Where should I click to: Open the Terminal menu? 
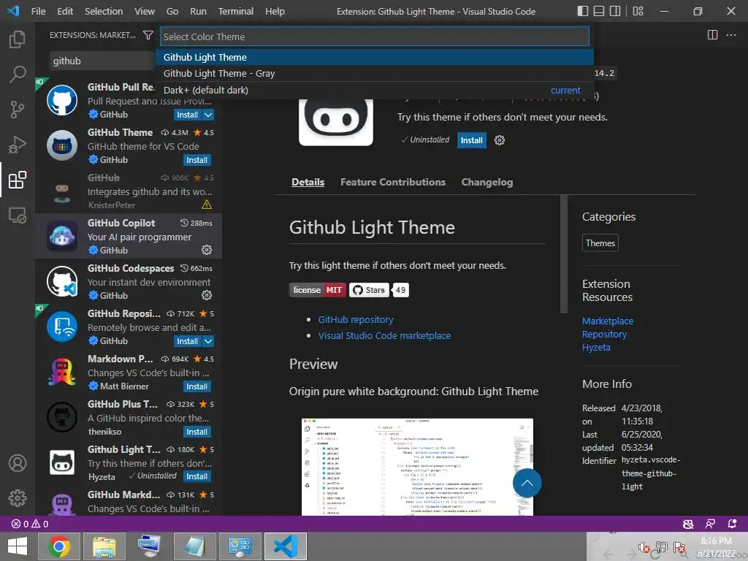(236, 11)
